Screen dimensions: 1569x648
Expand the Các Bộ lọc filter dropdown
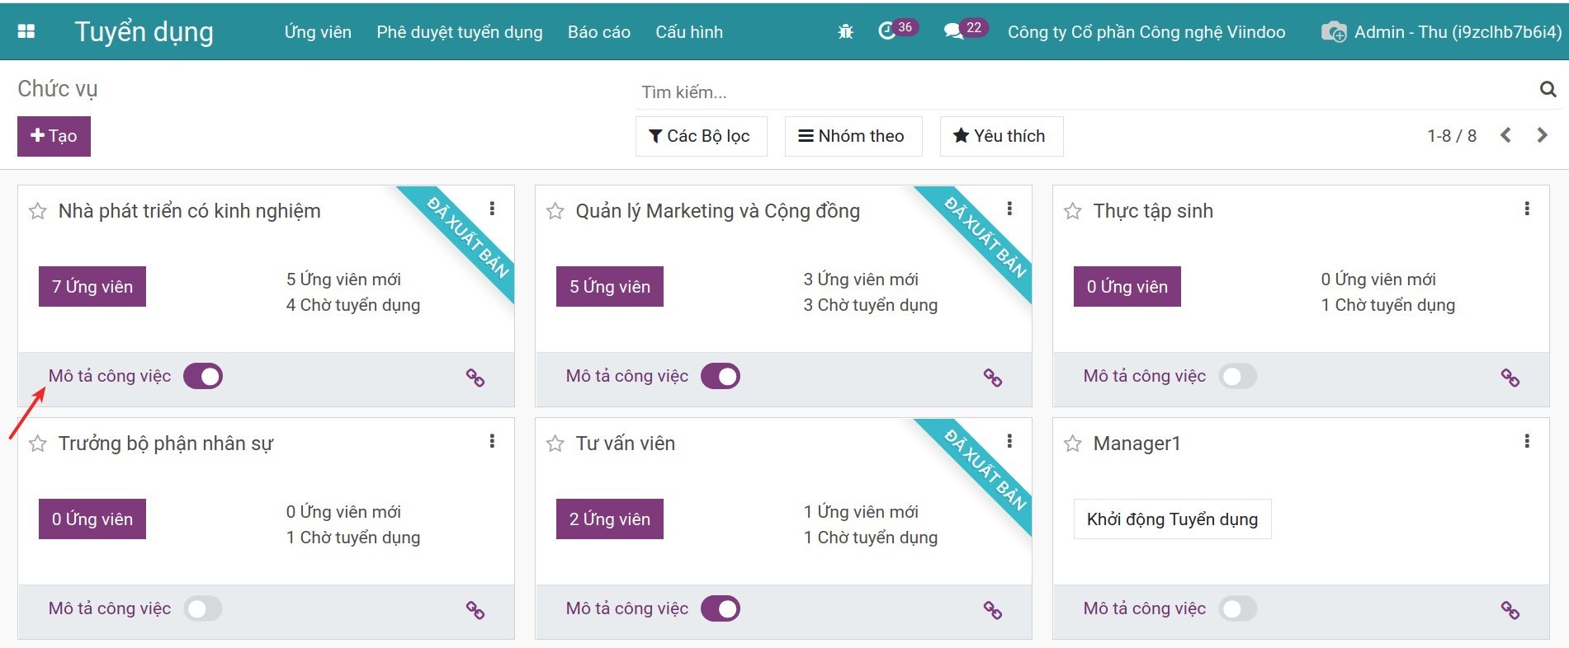[x=700, y=136]
